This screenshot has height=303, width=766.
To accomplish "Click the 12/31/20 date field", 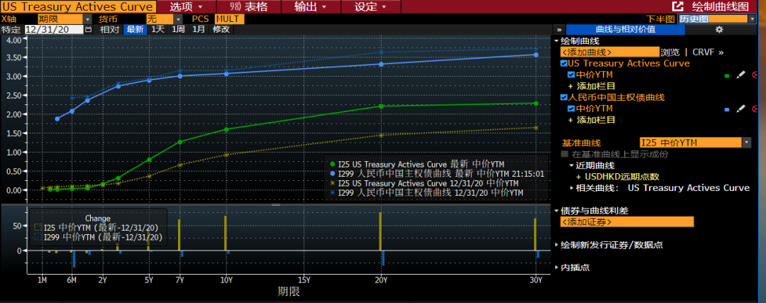I will click(54, 29).
